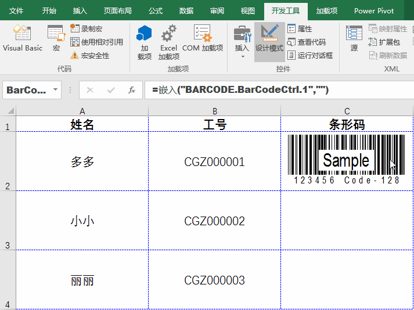The image size is (414, 310).
Task: Click 刷新数据 refresh data
Action: (x=388, y=56)
